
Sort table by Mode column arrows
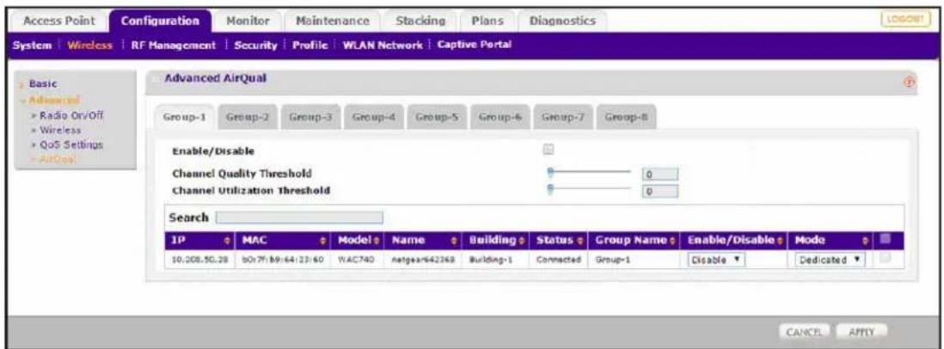(867, 242)
